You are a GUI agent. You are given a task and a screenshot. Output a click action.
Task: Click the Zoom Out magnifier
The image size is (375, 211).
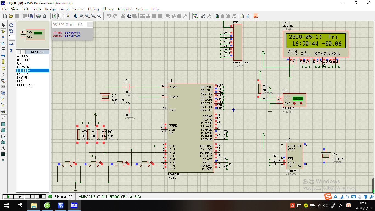point(87,16)
